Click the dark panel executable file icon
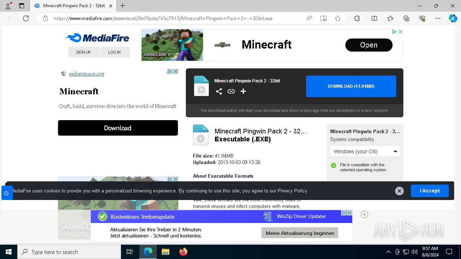461x259 pixels. (201, 86)
